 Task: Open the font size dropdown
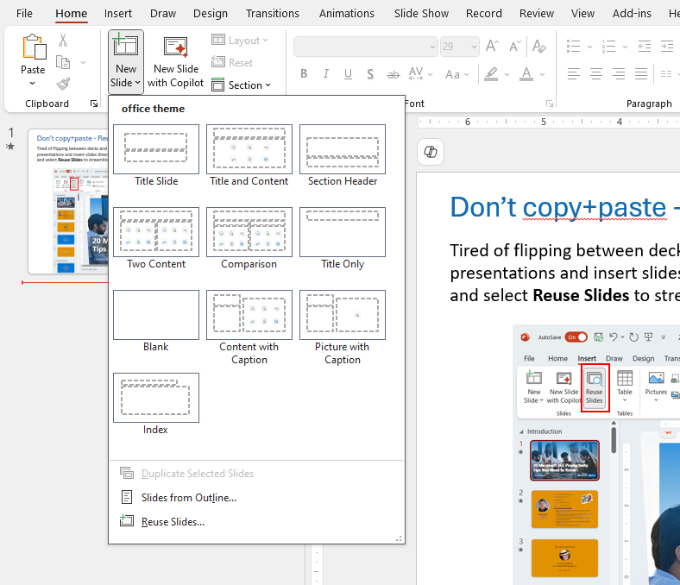pos(472,47)
